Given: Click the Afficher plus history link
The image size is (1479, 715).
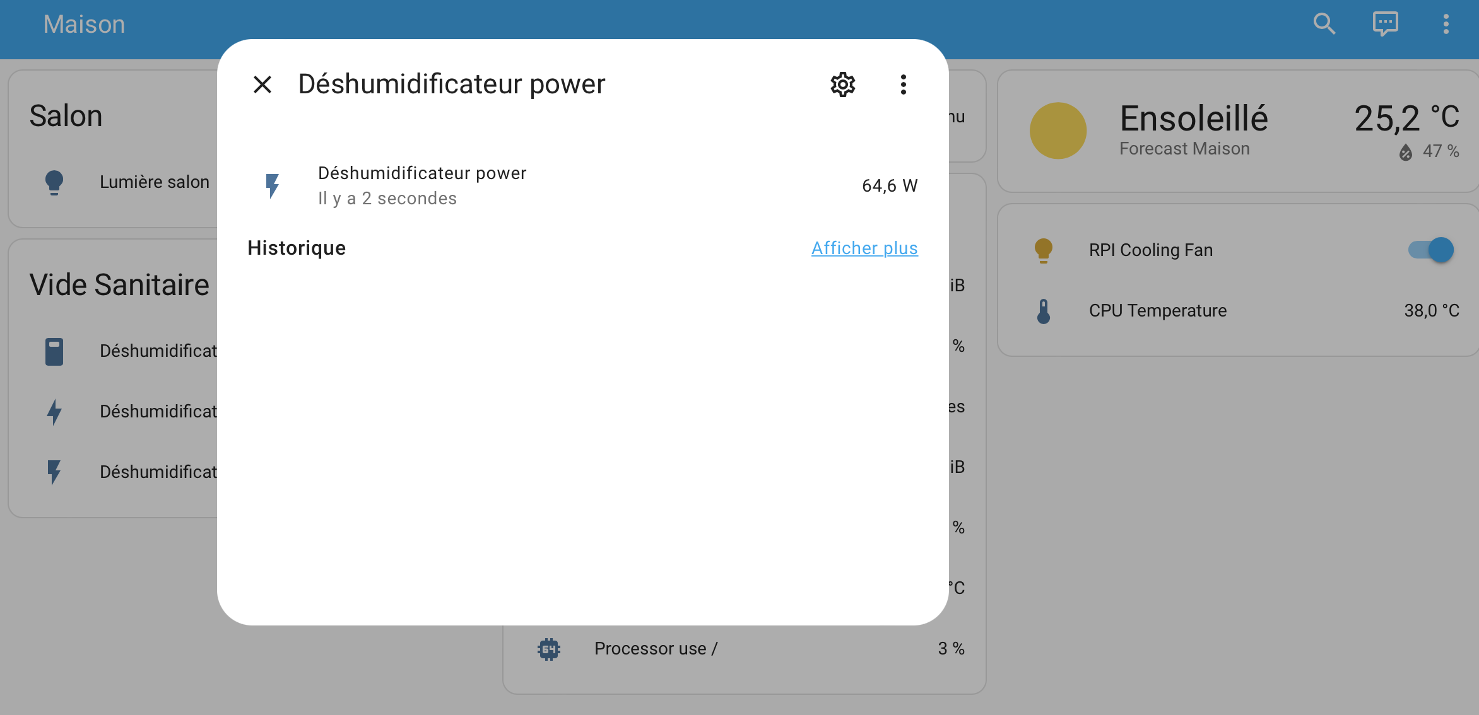Looking at the screenshot, I should pyautogui.click(x=864, y=248).
